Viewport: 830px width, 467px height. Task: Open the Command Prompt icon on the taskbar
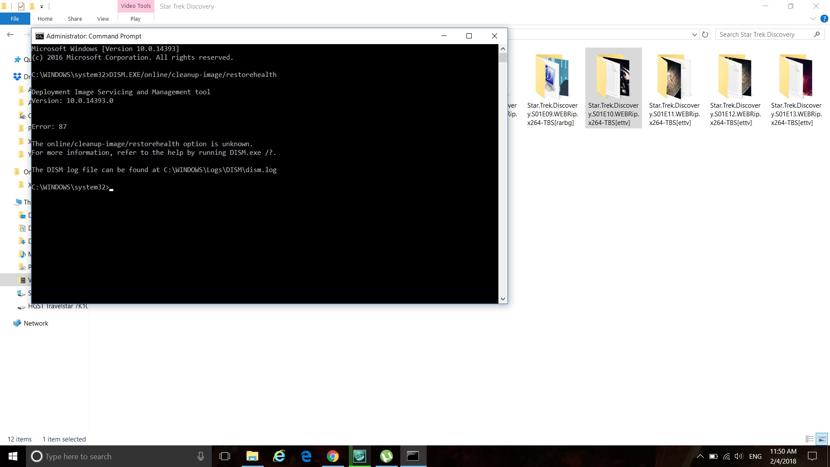[413, 456]
